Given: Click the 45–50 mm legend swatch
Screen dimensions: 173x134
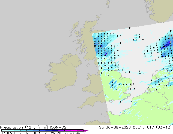Looking at the screenshot, I should coord(80,130).
